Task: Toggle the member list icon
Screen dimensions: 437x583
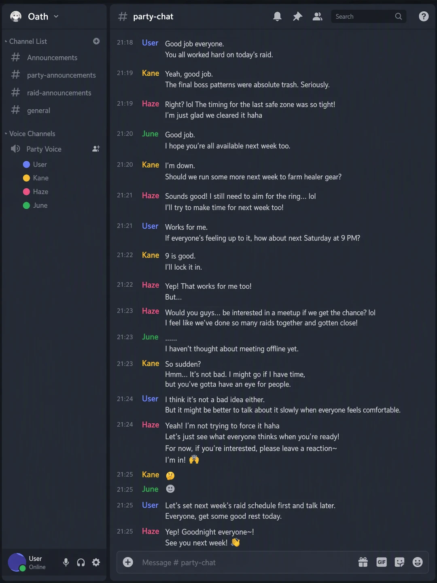Action: [x=318, y=17]
